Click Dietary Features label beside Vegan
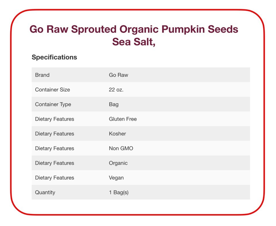This screenshot has width=276, height=226. pos(55,178)
